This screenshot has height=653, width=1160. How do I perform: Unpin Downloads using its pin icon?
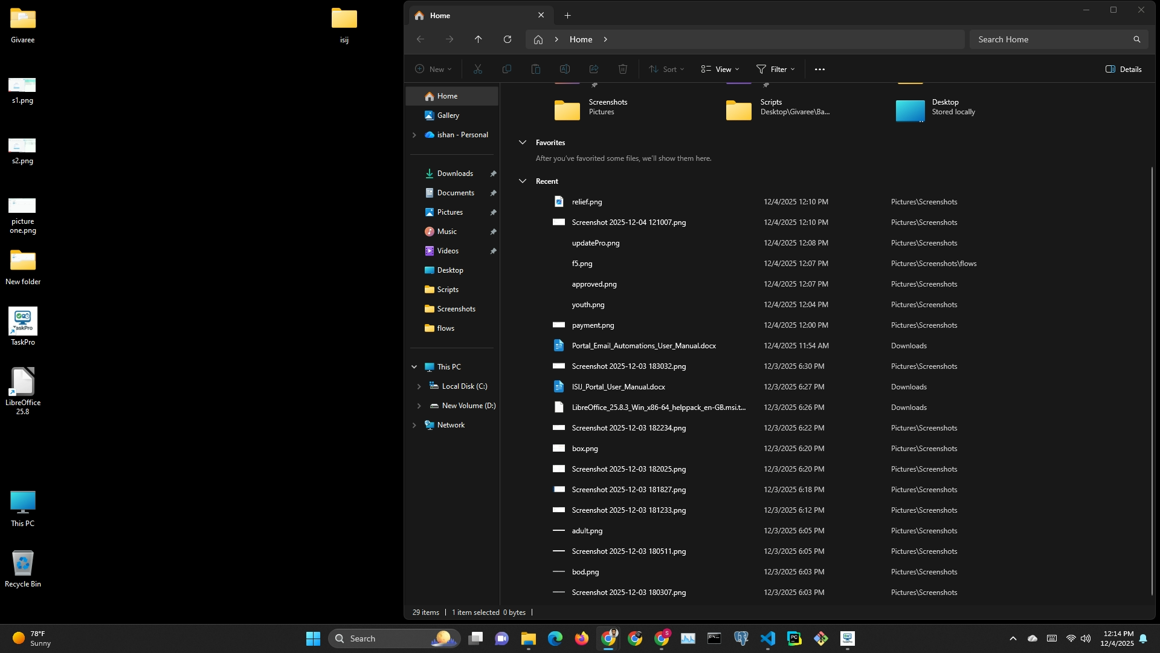tap(493, 174)
